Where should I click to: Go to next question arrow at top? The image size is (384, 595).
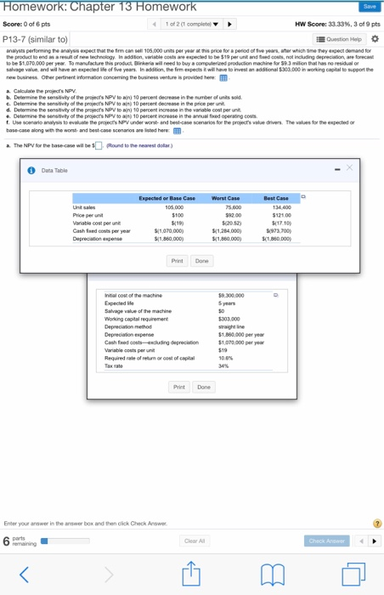click(x=229, y=24)
